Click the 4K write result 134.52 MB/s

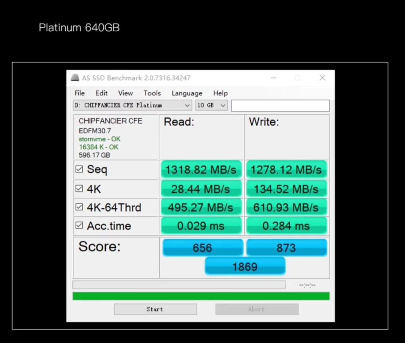pos(286,189)
